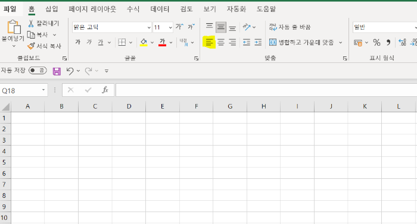This screenshot has height=224, width=417.
Task: Apply red font color 가
Action: [x=162, y=42]
